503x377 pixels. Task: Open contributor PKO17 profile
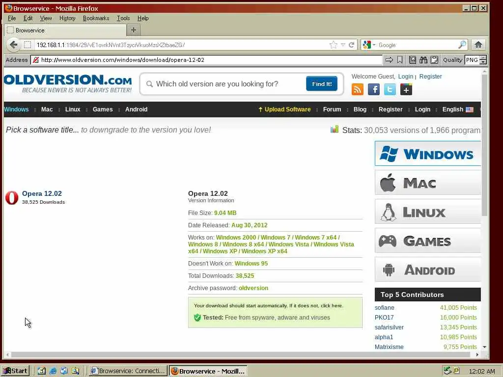point(384,318)
